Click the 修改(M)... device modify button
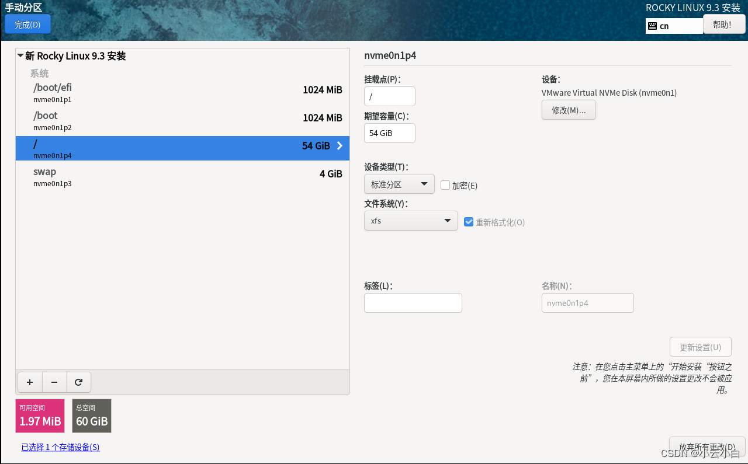Image resolution: width=748 pixels, height=464 pixels. click(569, 110)
